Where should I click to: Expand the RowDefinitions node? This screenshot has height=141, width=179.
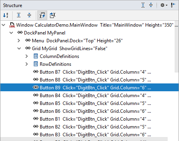pos(27,64)
